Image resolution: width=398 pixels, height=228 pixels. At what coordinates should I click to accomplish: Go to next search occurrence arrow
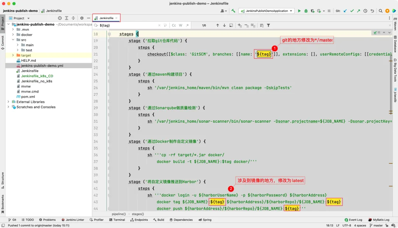[x=224, y=25]
